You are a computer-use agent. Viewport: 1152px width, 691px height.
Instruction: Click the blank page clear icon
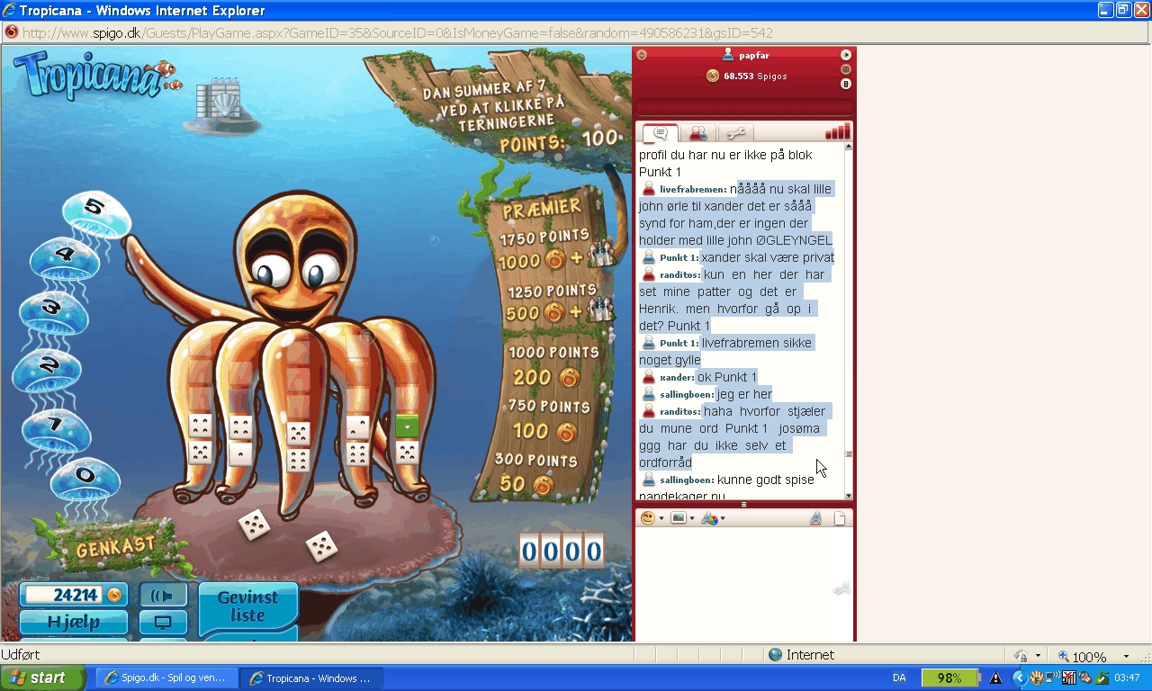pos(840,518)
